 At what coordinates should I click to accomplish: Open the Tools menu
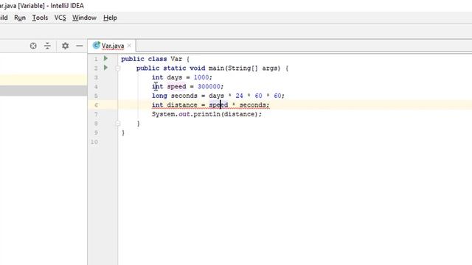(40, 18)
